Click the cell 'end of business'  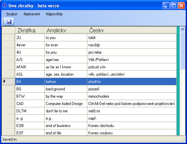pos(66,126)
